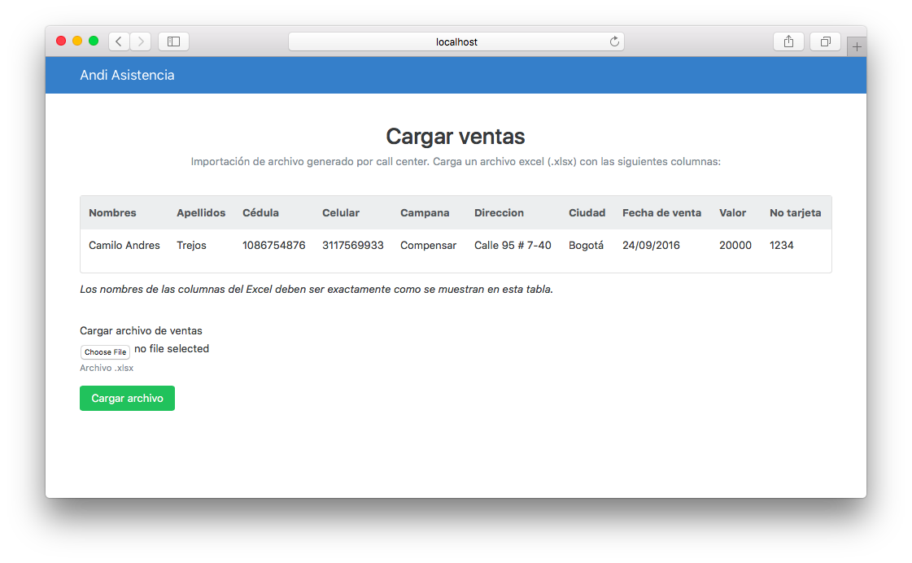This screenshot has width=912, height=563.
Task: Open a new tab with plus
Action: (x=857, y=46)
